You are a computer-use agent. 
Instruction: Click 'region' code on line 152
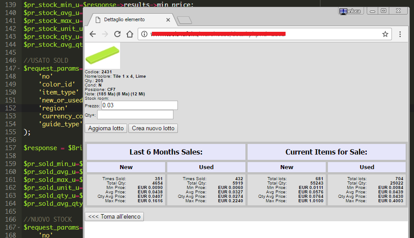[53, 108]
